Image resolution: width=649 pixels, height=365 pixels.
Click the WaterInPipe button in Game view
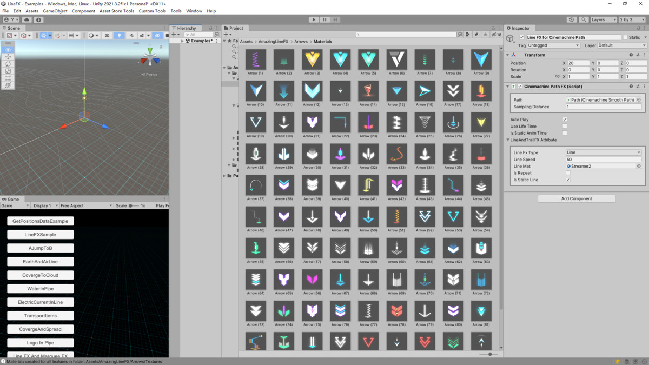(41, 289)
